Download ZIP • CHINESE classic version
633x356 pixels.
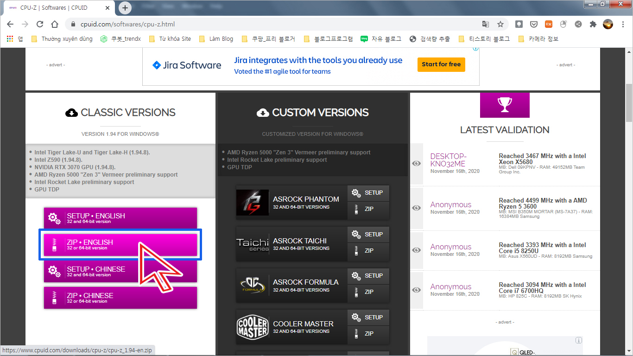(120, 298)
